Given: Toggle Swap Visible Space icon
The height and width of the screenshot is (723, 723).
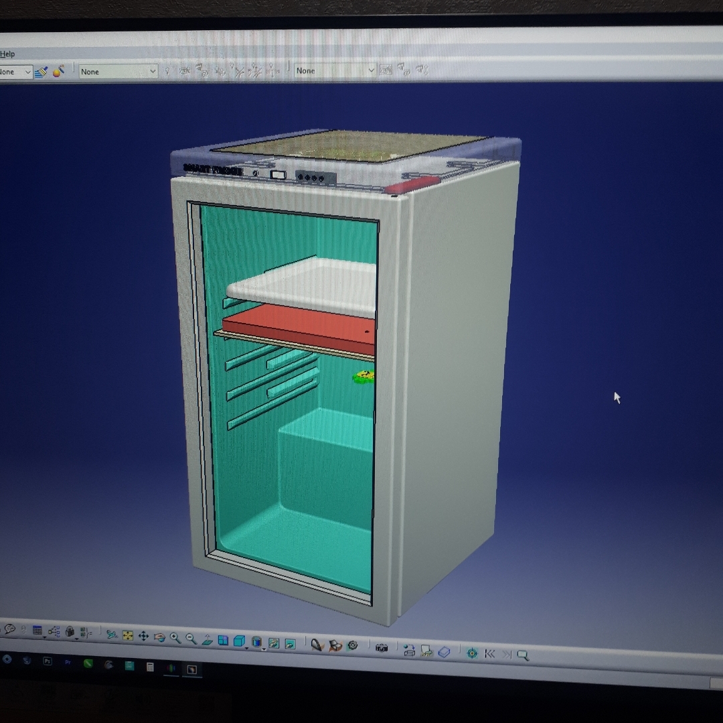Looking at the screenshot, I should click(290, 644).
